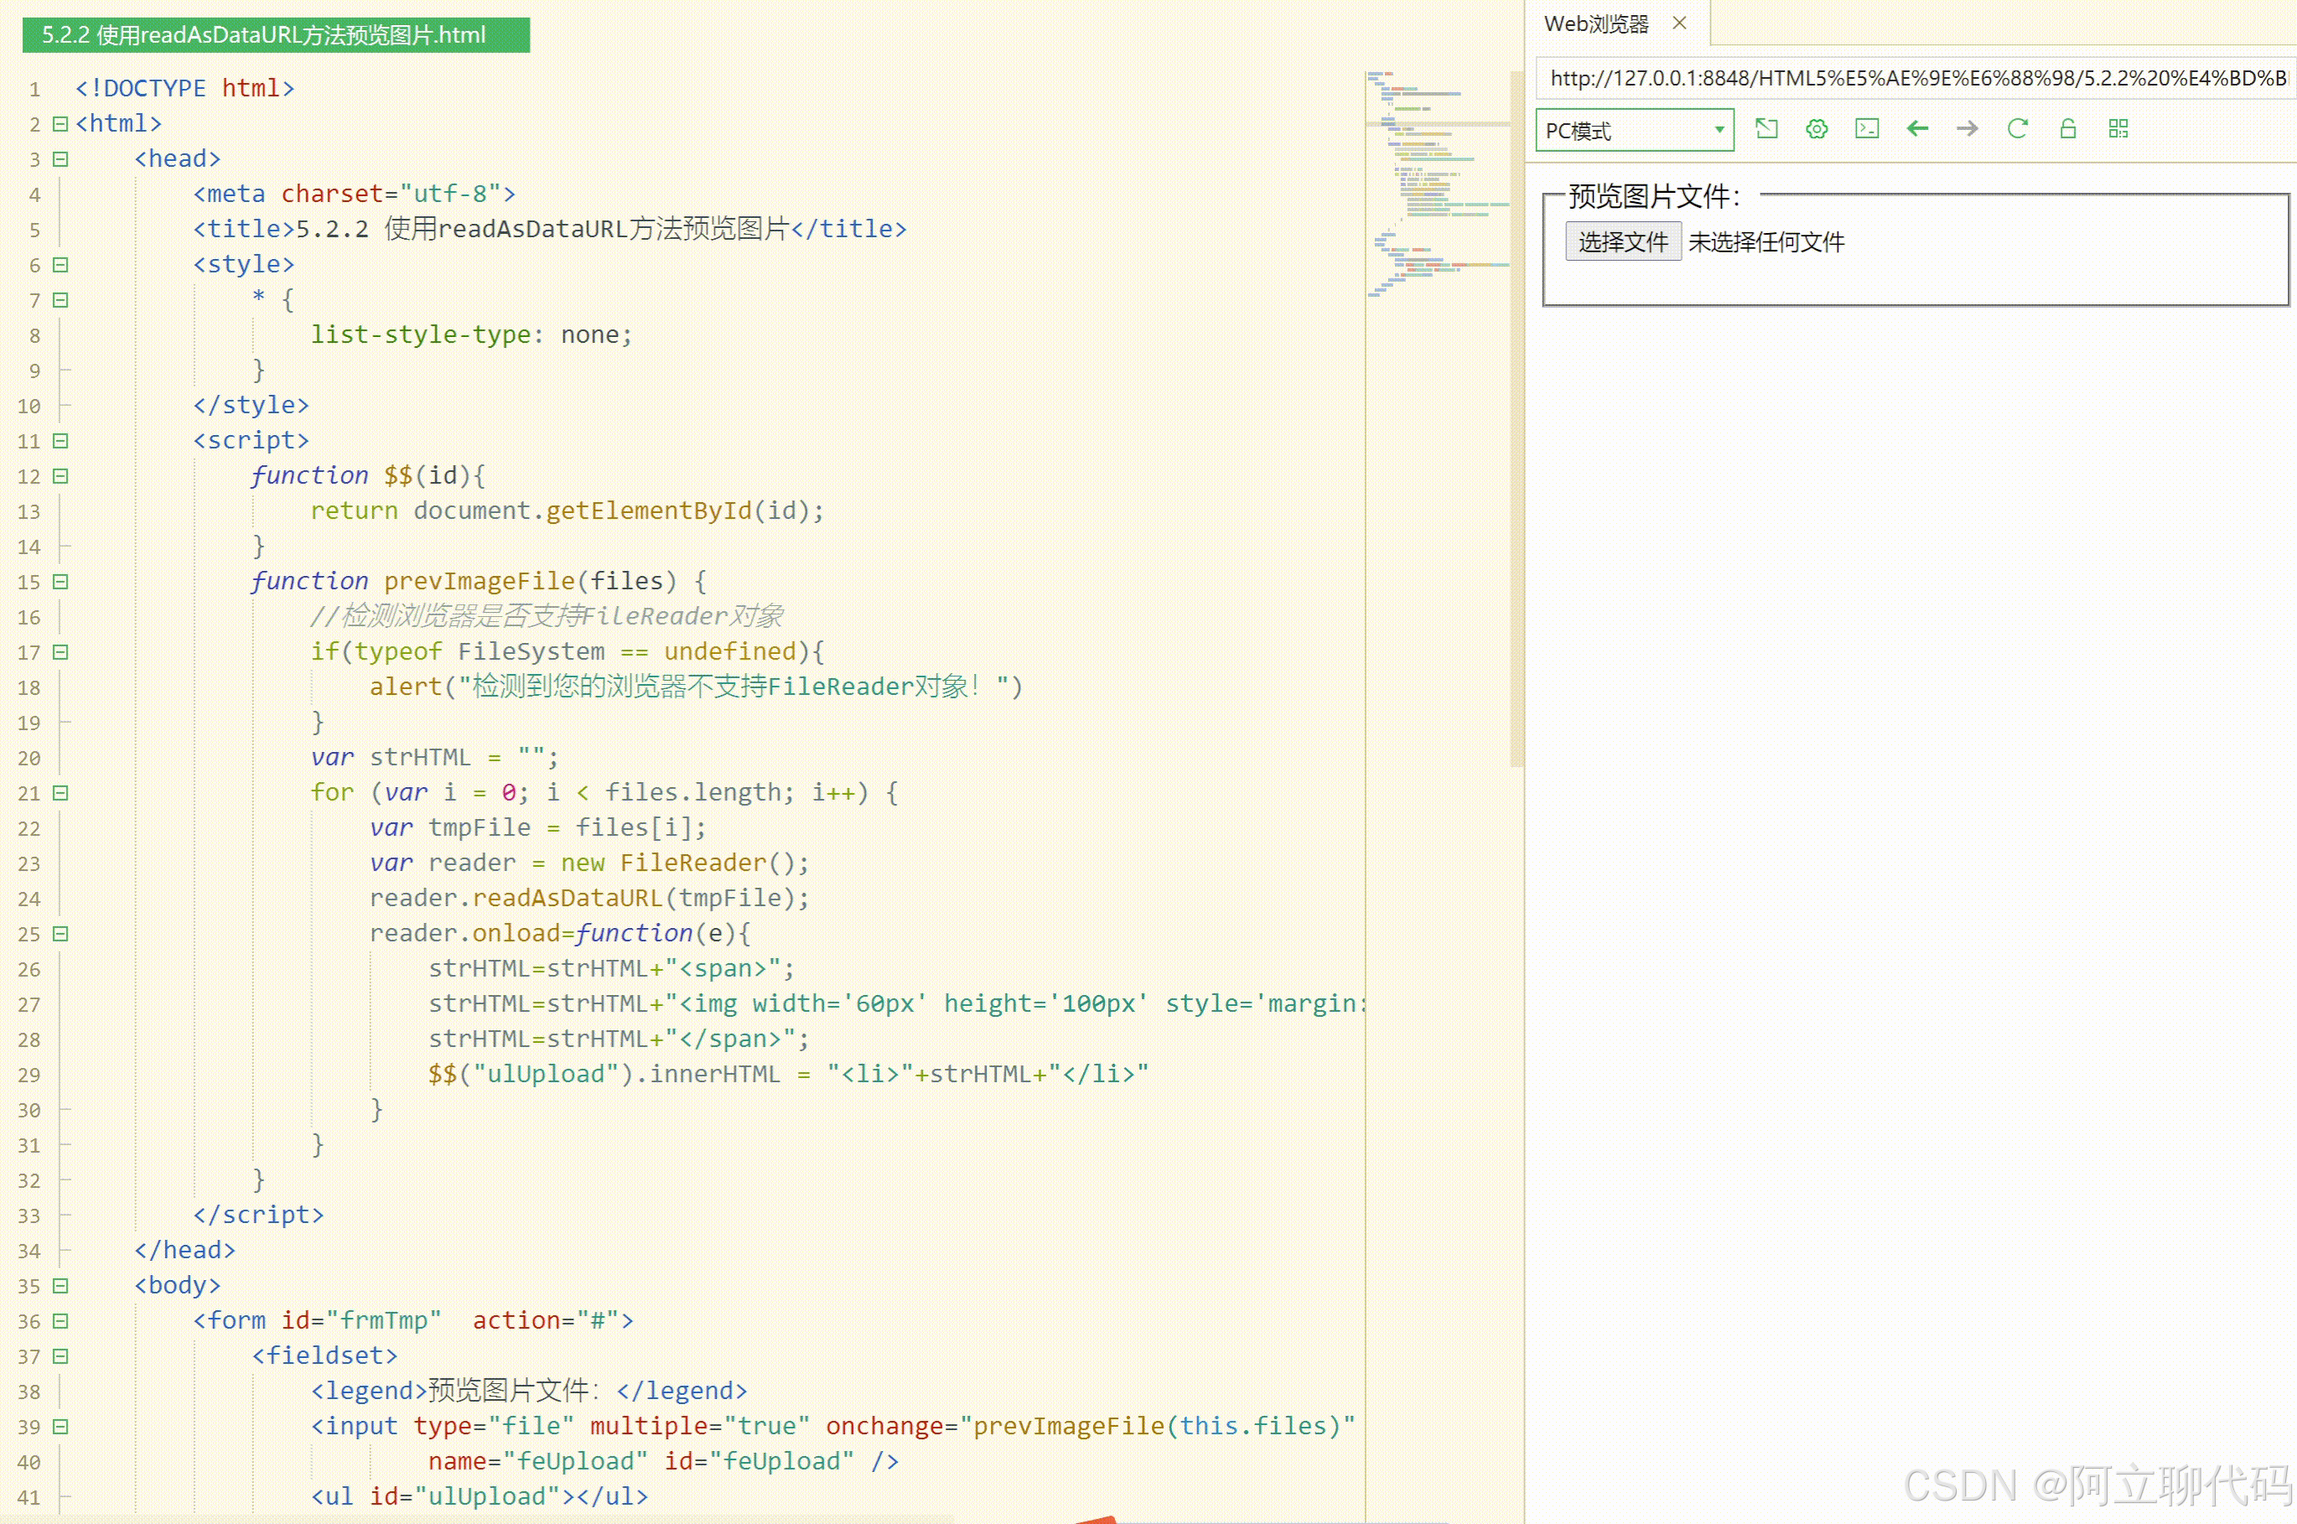Screen dimensions: 2297x1524
Task: Click the 未选择任何文件 status text
Action: pyautogui.click(x=1766, y=242)
